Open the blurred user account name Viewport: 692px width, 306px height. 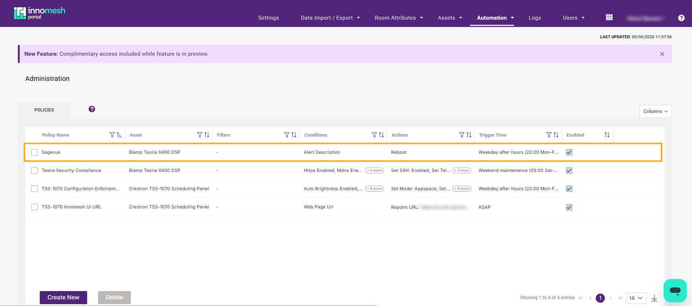tap(645, 18)
